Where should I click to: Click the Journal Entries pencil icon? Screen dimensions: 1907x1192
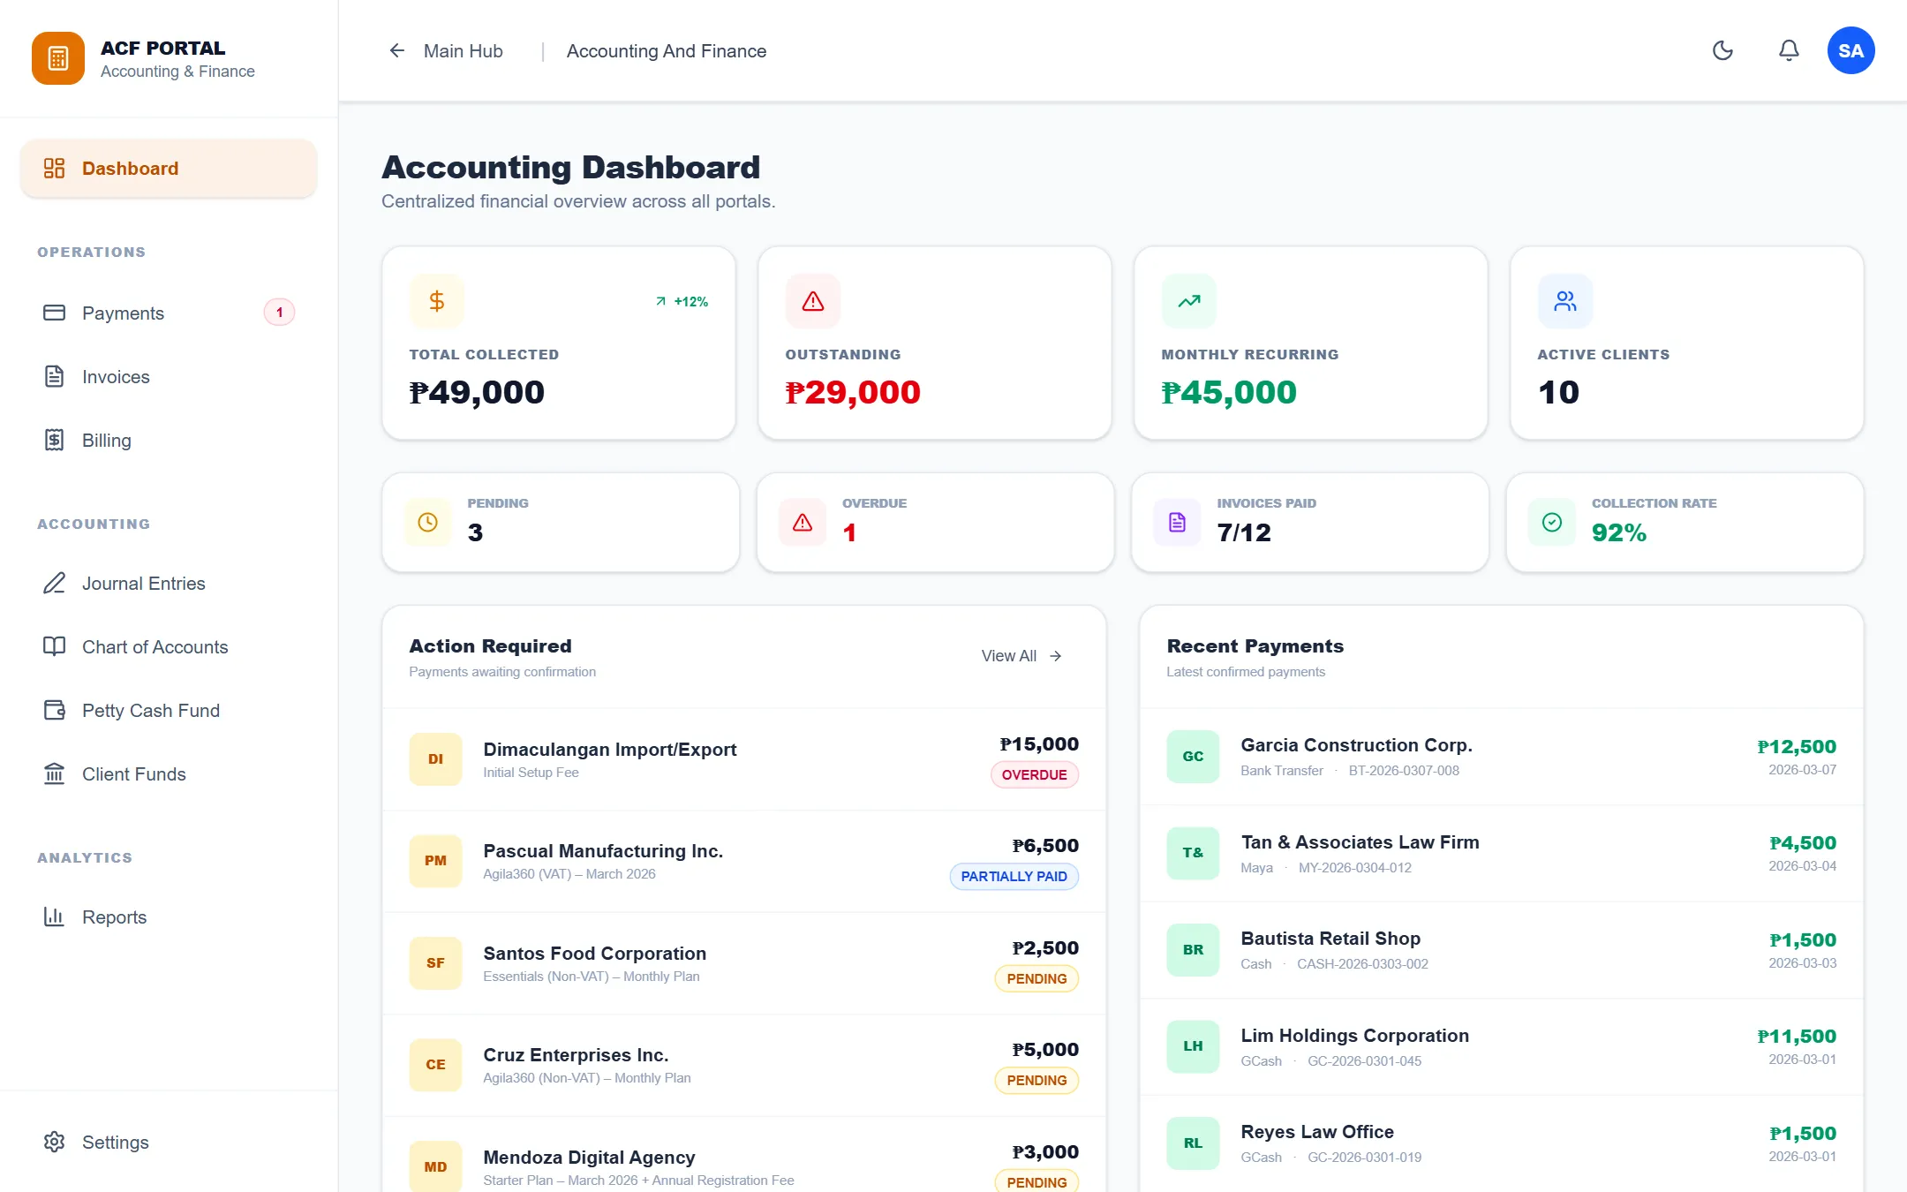coord(54,583)
